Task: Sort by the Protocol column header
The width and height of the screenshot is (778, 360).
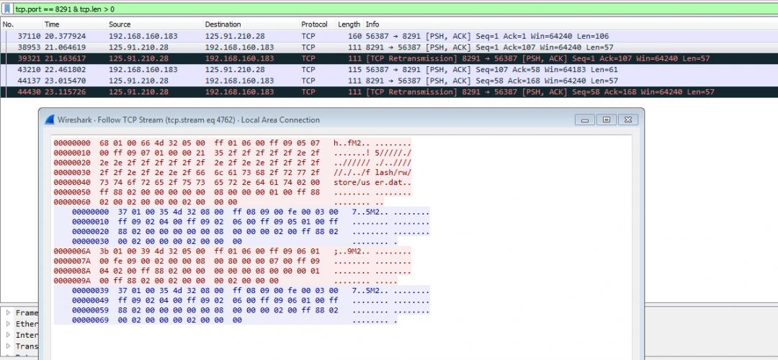Action: pos(315,24)
